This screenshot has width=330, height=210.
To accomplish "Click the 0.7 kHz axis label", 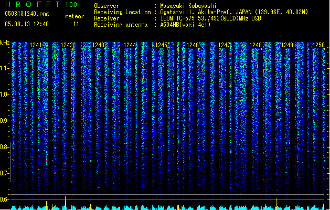I will point(4,173).
